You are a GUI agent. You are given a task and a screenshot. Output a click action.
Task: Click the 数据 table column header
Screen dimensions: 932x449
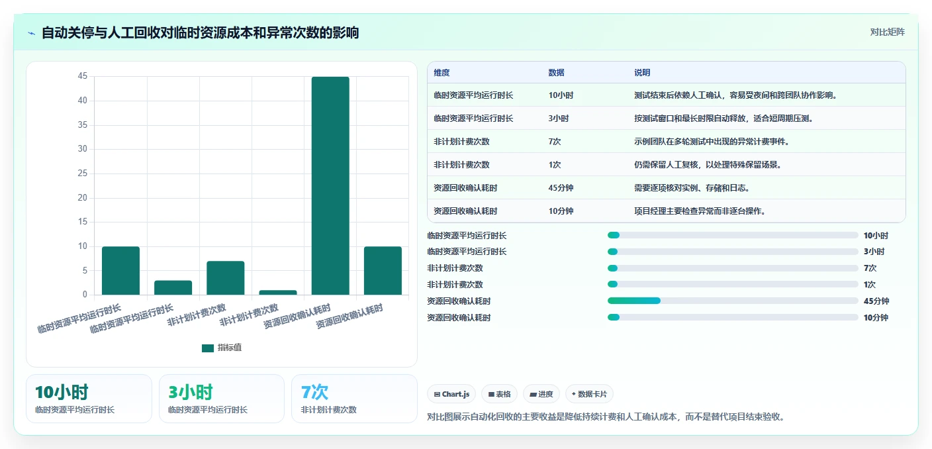click(556, 73)
